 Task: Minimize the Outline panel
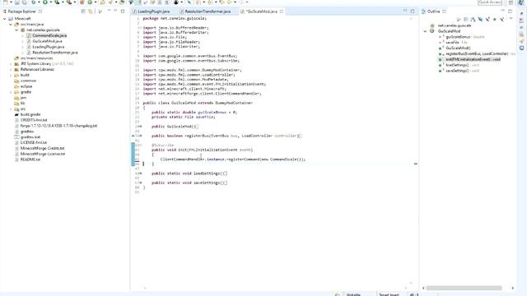coord(502,12)
